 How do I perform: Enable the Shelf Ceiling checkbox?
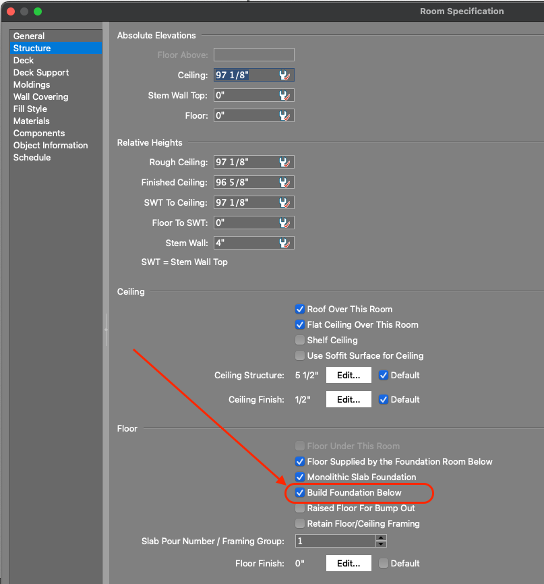(300, 341)
